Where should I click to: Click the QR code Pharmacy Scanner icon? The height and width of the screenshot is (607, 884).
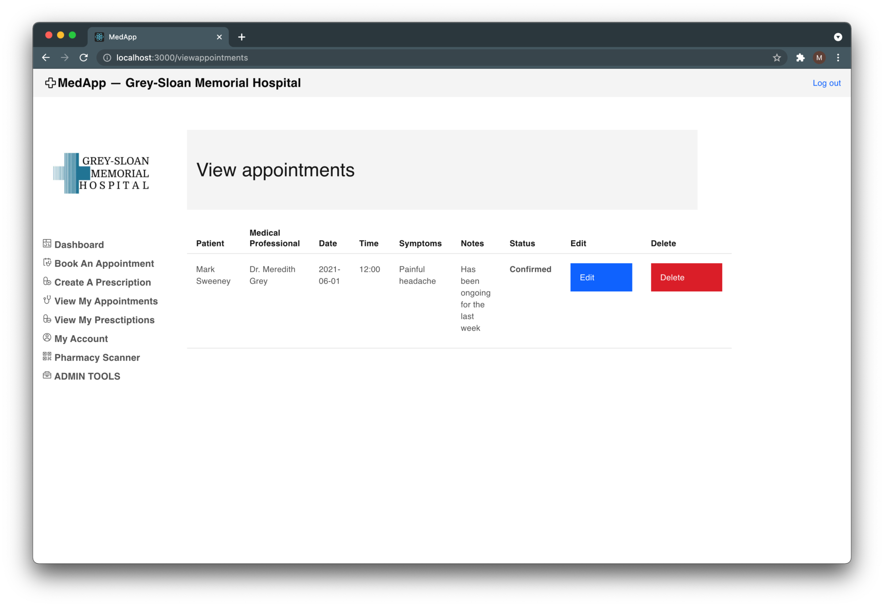[x=47, y=356]
